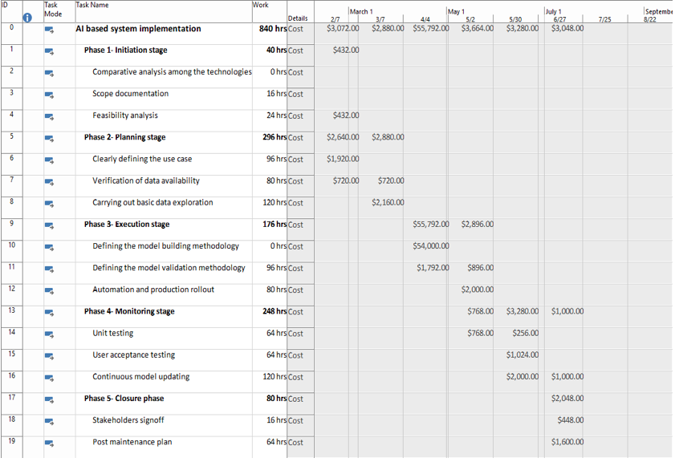Select the Task Mode icon of "Post maintenance plan"

point(51,442)
